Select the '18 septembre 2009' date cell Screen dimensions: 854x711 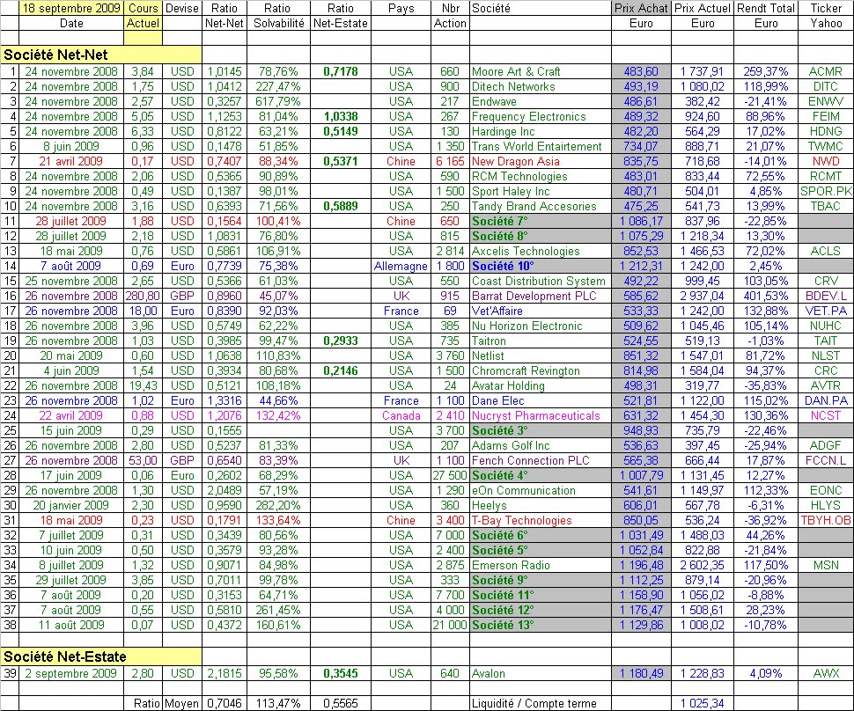(x=71, y=8)
